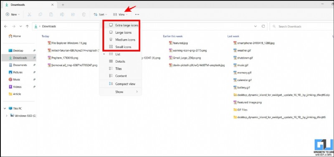Open the Home item in sidebar

[x=15, y=36]
